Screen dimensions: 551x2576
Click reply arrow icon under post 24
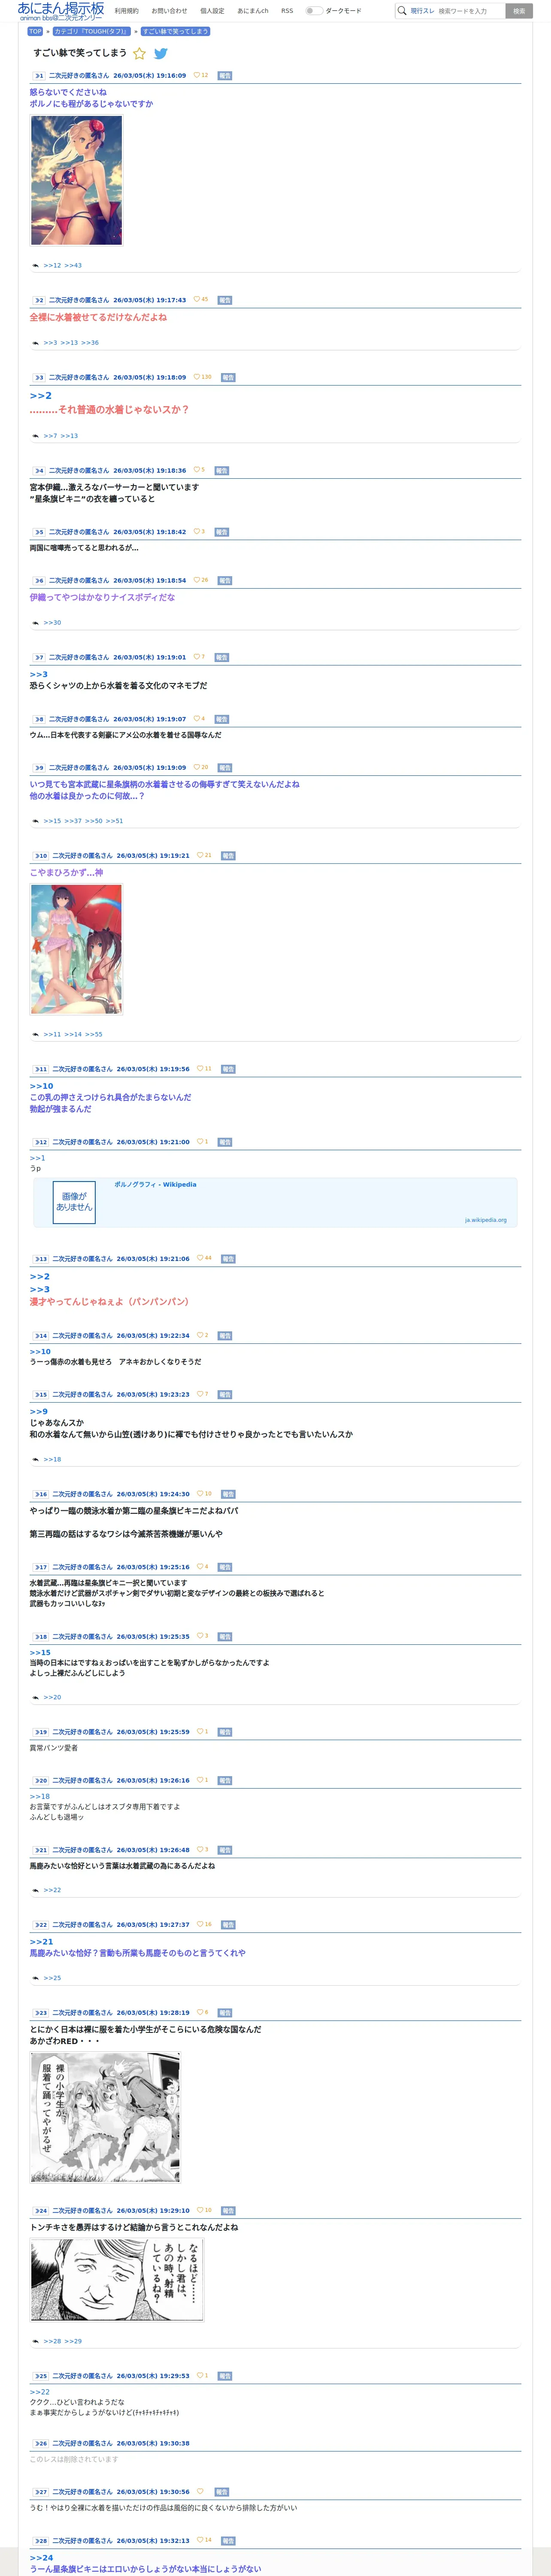tap(35, 2341)
